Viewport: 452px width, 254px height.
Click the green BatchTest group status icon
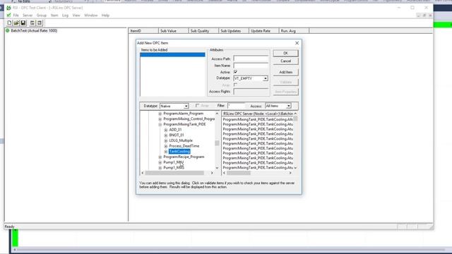click(8, 30)
